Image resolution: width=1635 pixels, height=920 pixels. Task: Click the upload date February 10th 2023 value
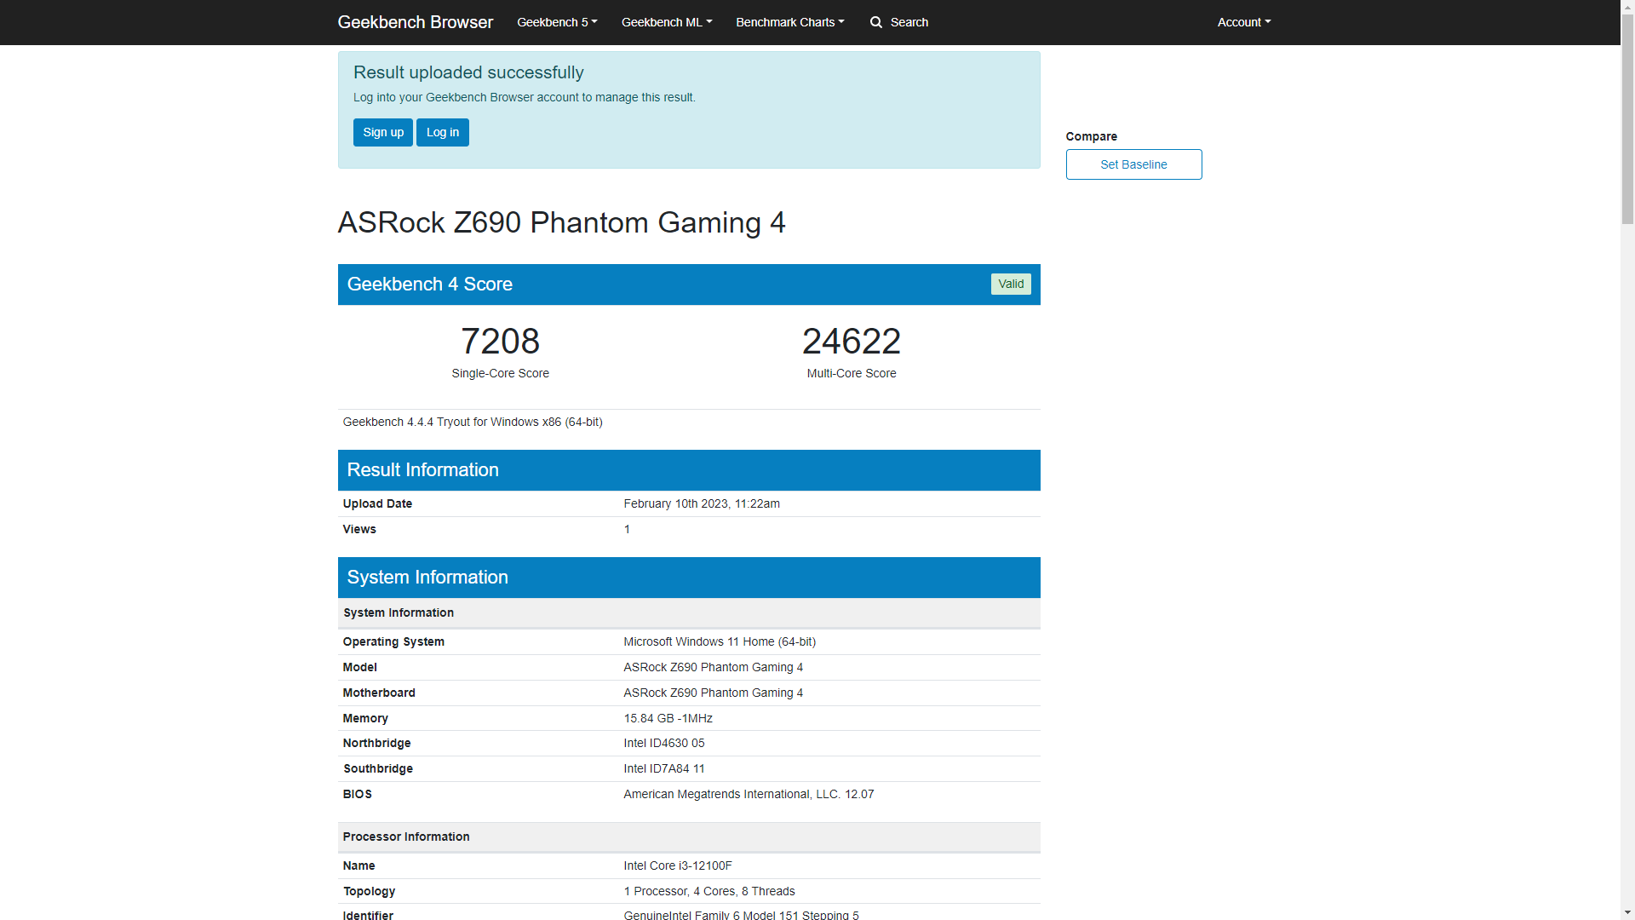click(x=702, y=503)
